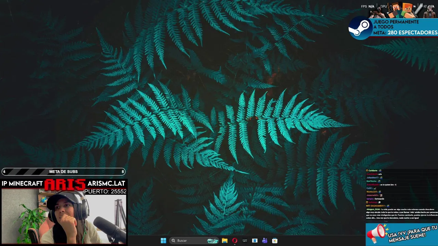Click chat username 'Carldanie'
The width and height of the screenshot is (438, 246).
373,170
